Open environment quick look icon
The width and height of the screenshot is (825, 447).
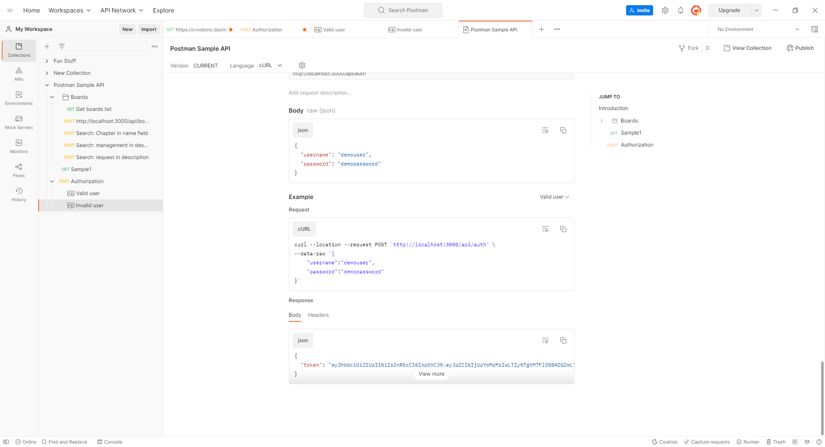point(815,29)
